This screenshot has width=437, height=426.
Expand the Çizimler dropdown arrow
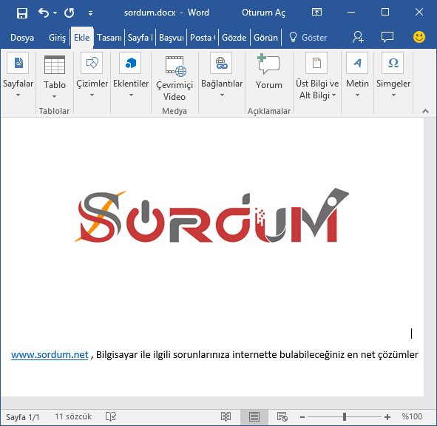[x=92, y=95]
